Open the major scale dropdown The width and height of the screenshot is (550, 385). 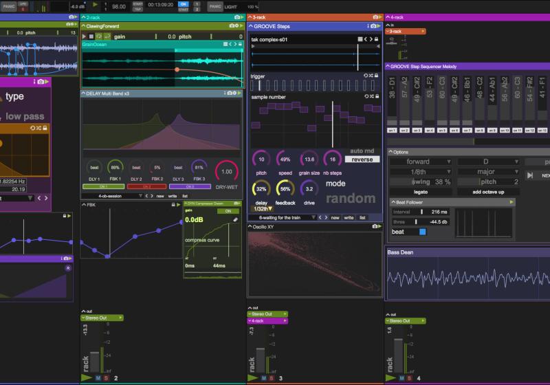(487, 171)
